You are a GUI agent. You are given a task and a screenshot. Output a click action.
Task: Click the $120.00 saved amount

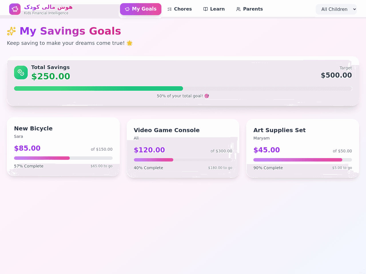[x=149, y=150]
